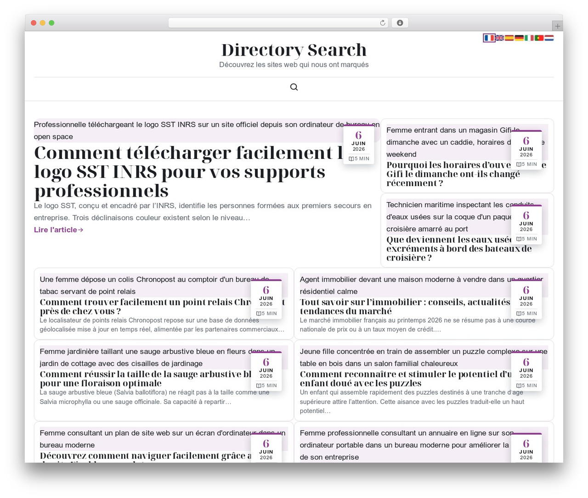Viewport: 588px width, 498px height.
Task: Open the eaux usées bateaux de croisière article
Action: click(x=459, y=249)
